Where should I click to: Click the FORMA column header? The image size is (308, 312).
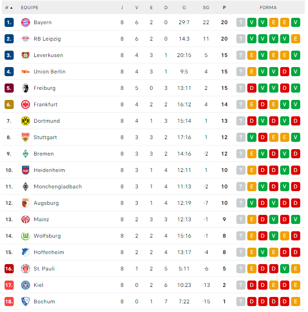tap(268, 8)
